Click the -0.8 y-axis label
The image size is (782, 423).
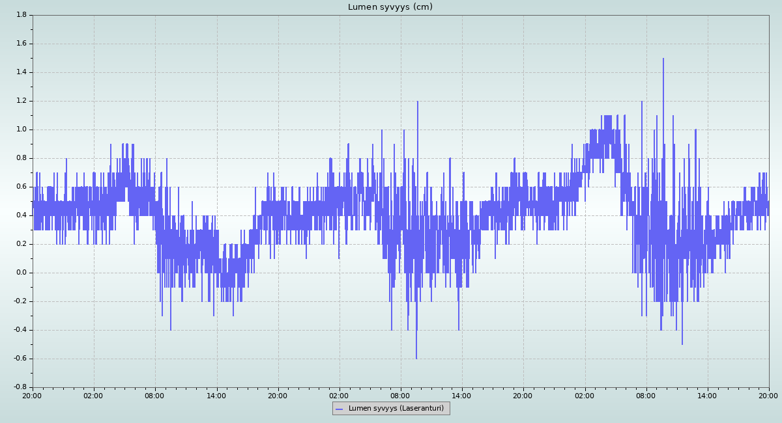(x=20, y=387)
